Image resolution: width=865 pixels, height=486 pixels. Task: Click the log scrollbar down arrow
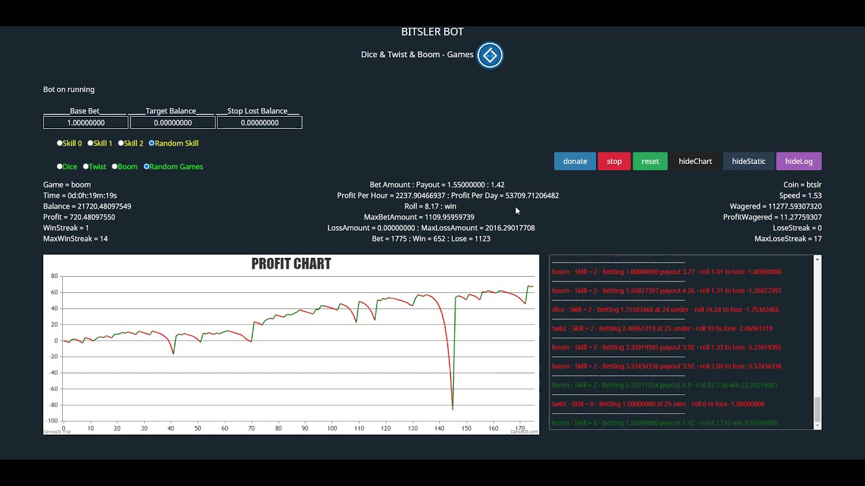pyautogui.click(x=818, y=425)
